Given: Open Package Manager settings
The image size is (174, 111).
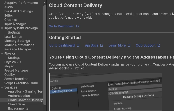Looking at the screenshot, I should [18, 49].
